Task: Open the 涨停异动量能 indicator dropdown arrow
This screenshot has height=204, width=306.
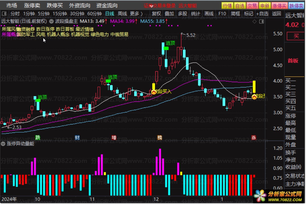Action: tap(3, 144)
